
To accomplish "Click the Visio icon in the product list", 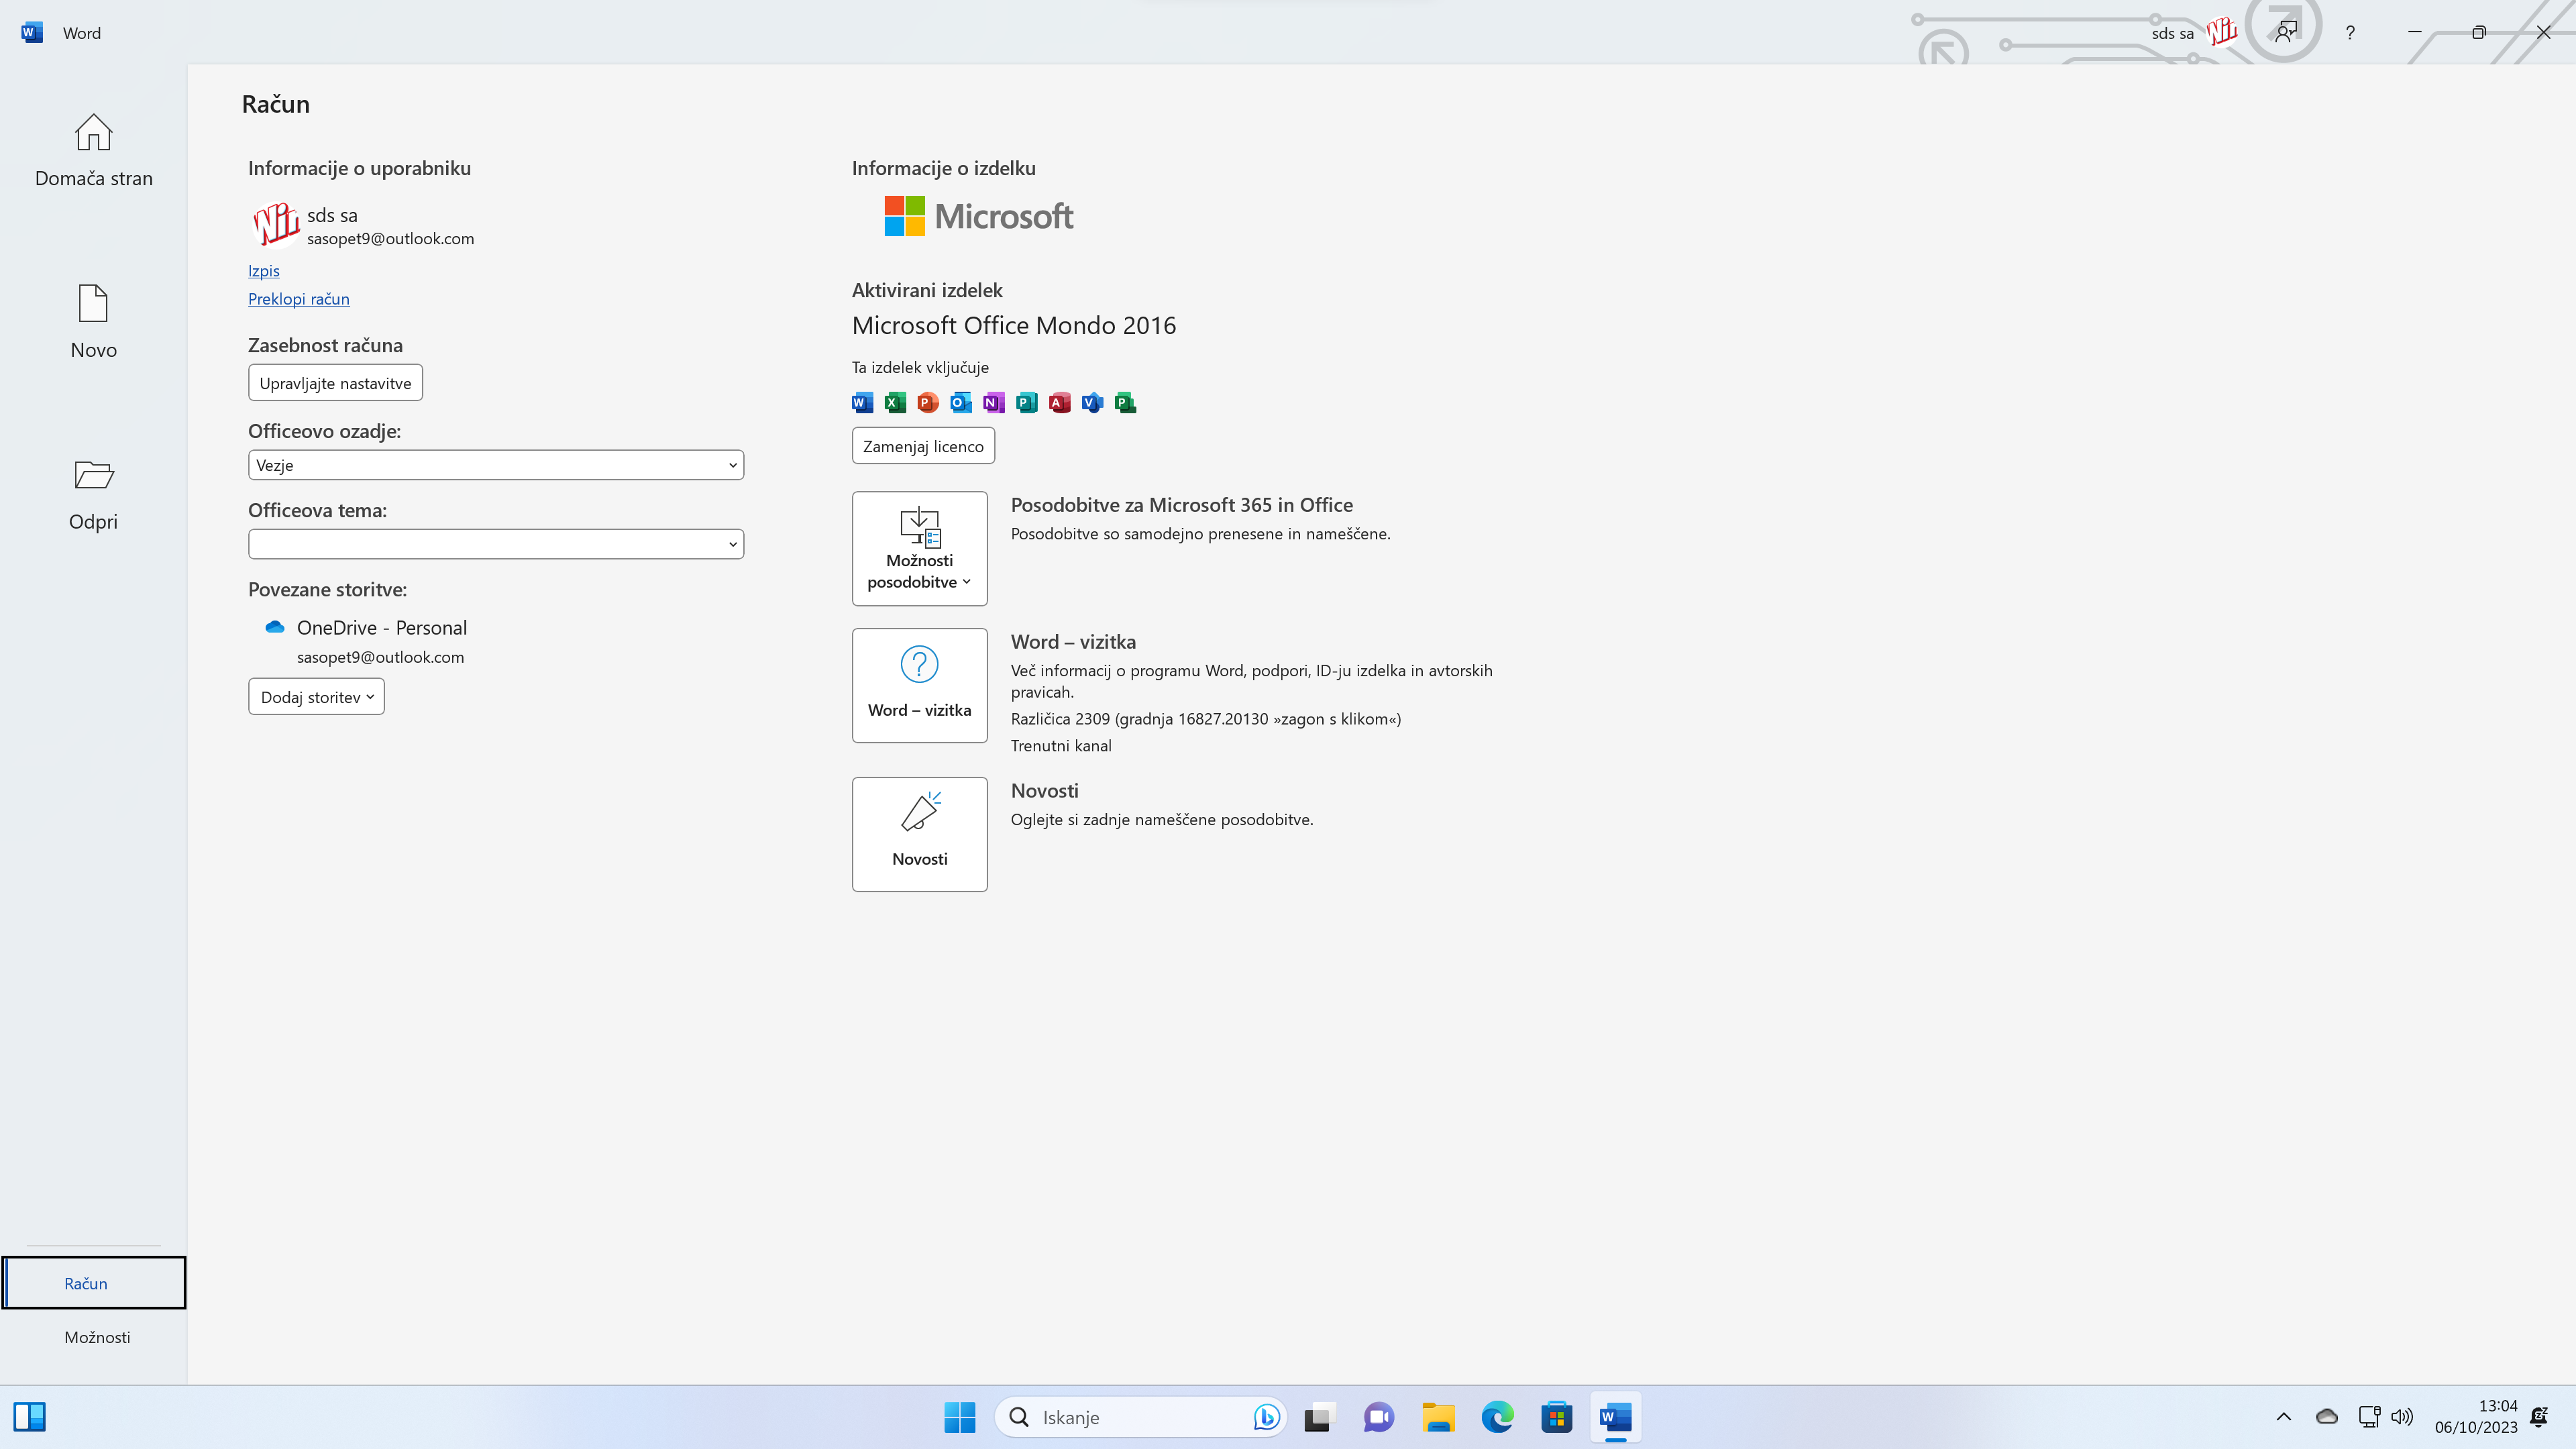I will [x=1093, y=403].
